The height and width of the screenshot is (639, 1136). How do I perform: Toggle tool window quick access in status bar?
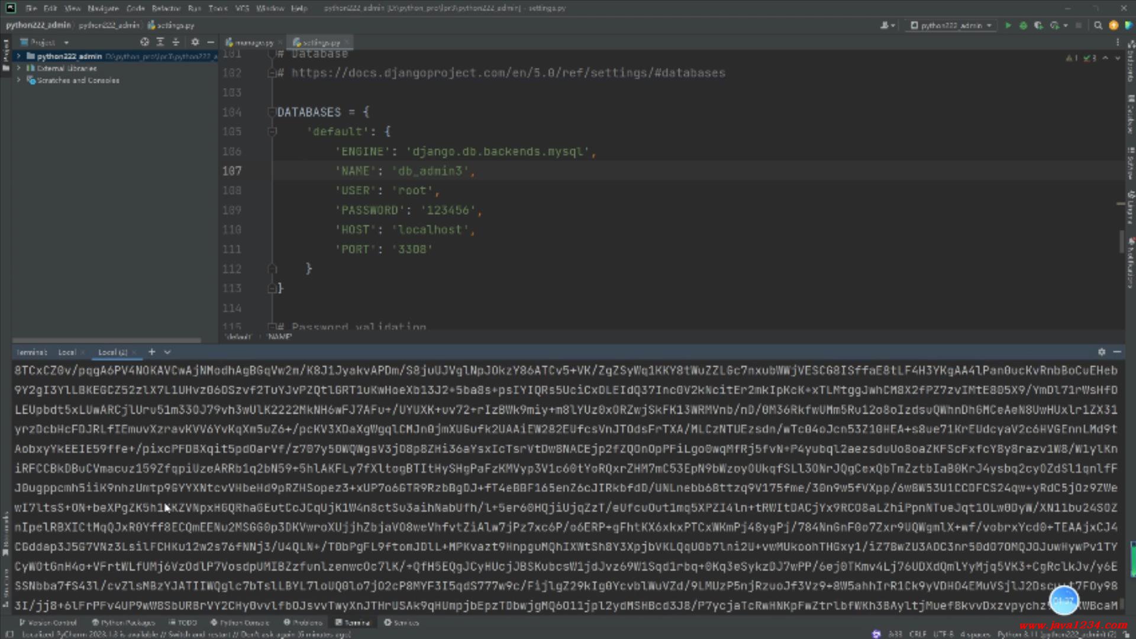(9, 634)
